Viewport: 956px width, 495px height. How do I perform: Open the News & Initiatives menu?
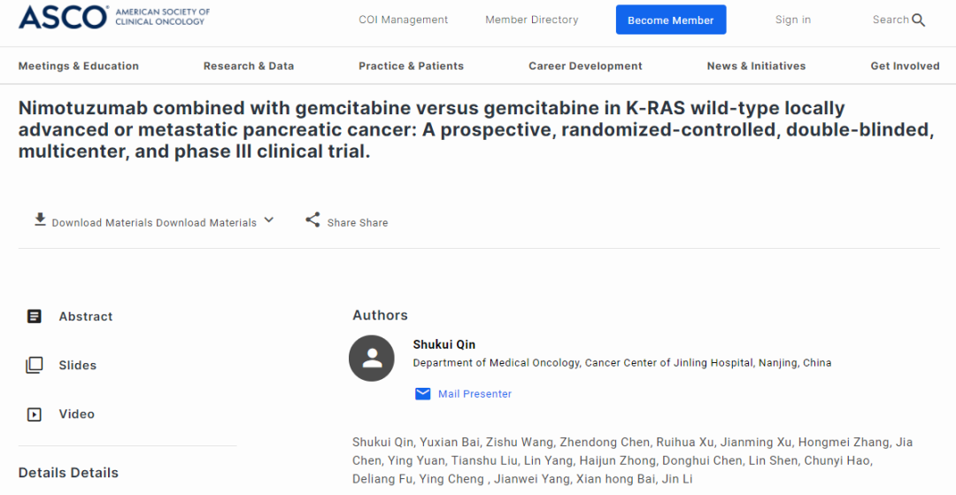[x=756, y=66]
